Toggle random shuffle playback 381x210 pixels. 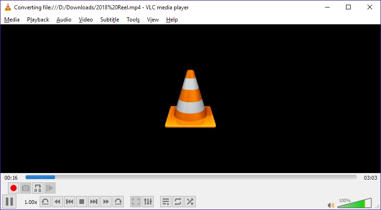(x=190, y=202)
